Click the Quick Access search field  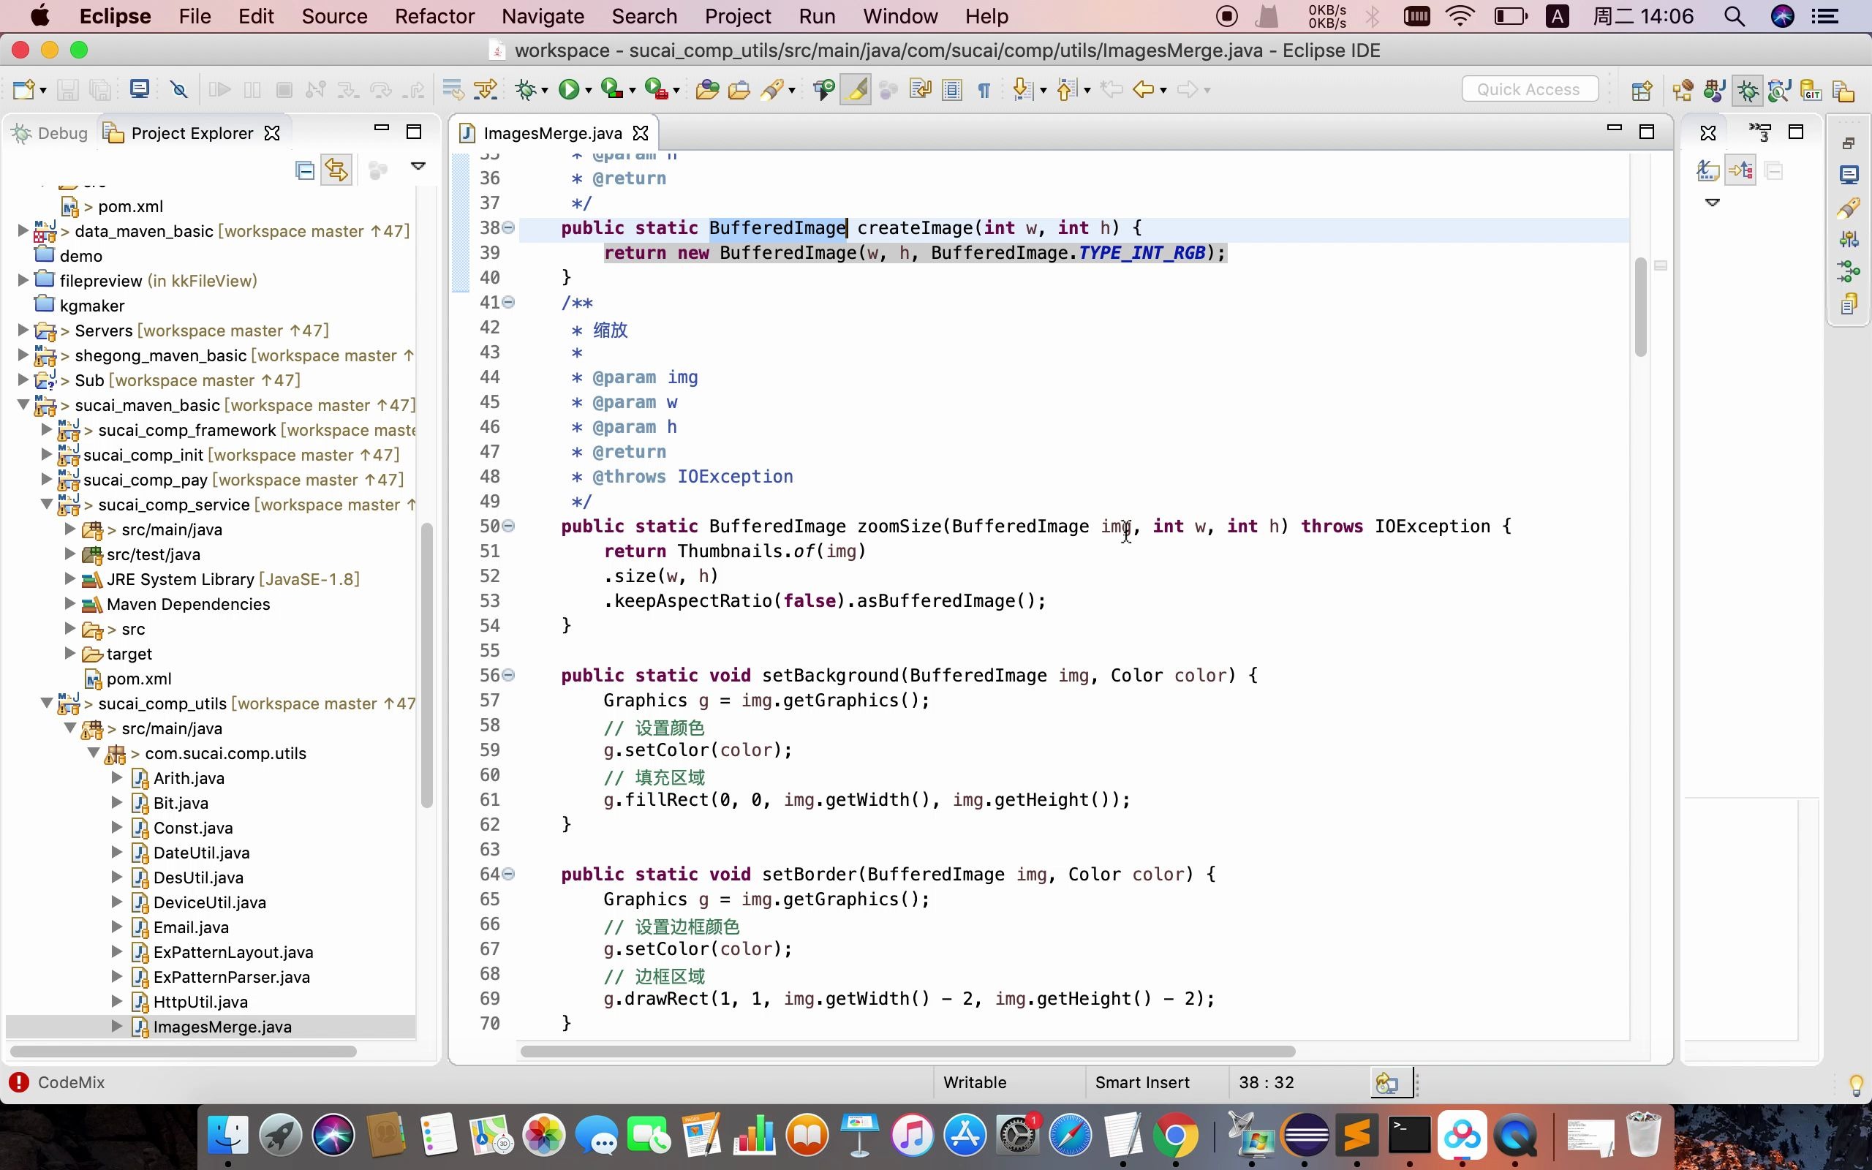(x=1529, y=89)
